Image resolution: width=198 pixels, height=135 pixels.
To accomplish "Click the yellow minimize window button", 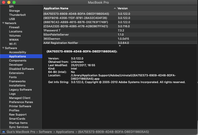I will (9, 2).
